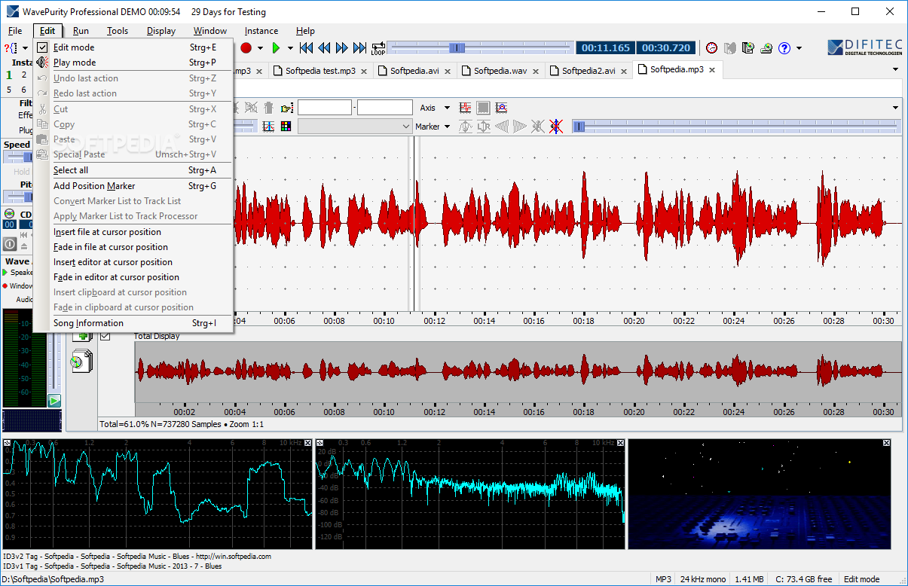Screen dimensions: 908x586
Task: Click the green play button in top toolbar
Action: (x=276, y=48)
